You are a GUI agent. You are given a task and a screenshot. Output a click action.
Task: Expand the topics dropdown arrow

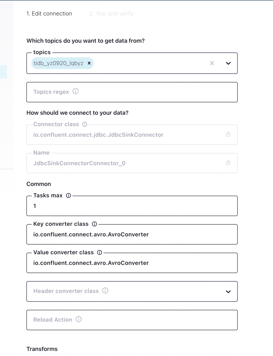point(228,63)
